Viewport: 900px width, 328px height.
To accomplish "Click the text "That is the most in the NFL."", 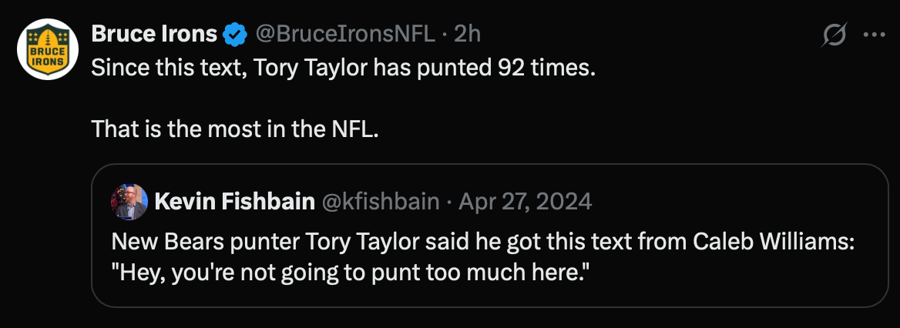I will point(235,129).
